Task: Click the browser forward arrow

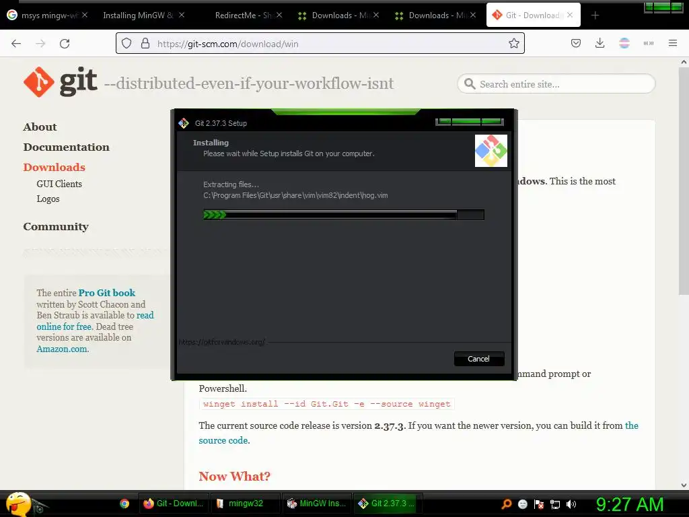Action: point(40,44)
